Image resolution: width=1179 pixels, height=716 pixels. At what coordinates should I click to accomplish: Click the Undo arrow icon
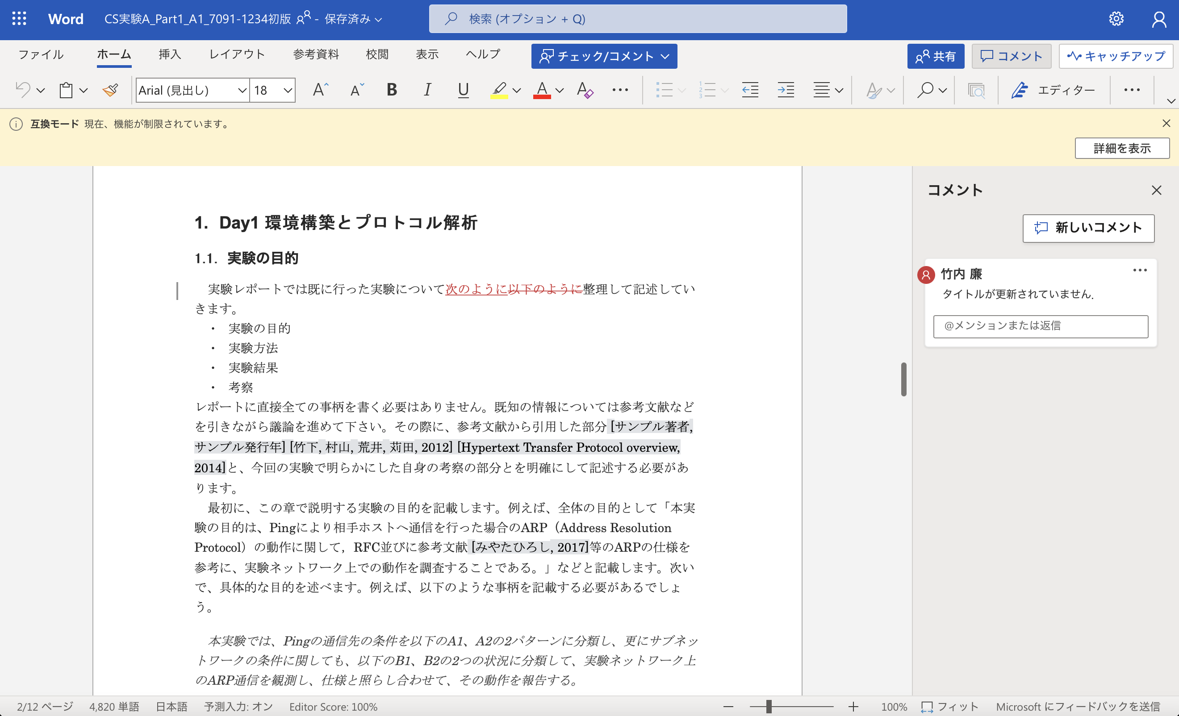pos(22,90)
